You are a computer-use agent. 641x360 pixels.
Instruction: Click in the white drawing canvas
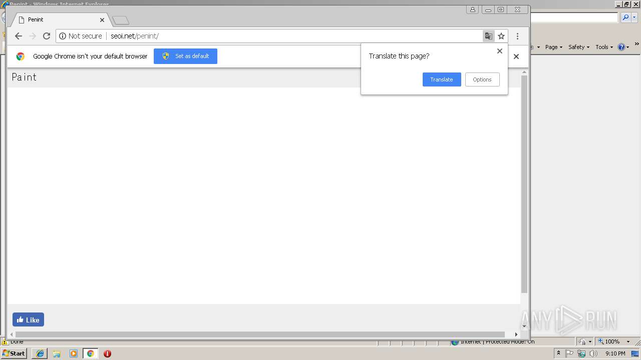[x=264, y=195]
